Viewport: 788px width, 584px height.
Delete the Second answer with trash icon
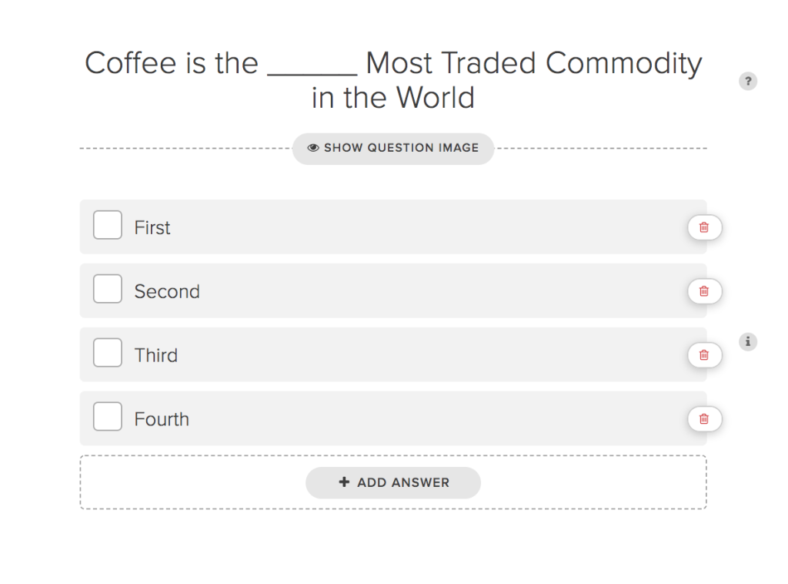tap(705, 291)
